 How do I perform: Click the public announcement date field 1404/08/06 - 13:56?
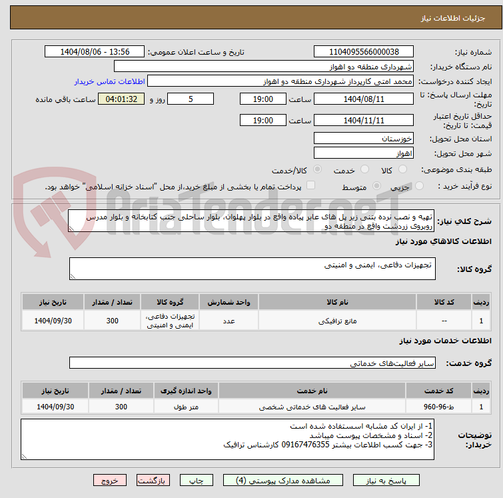pos(95,52)
